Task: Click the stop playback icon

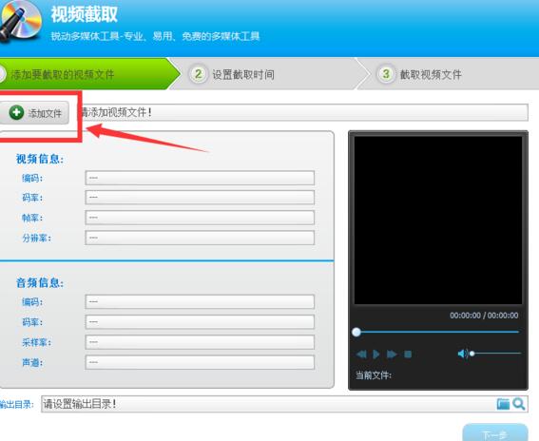Action: (x=408, y=355)
